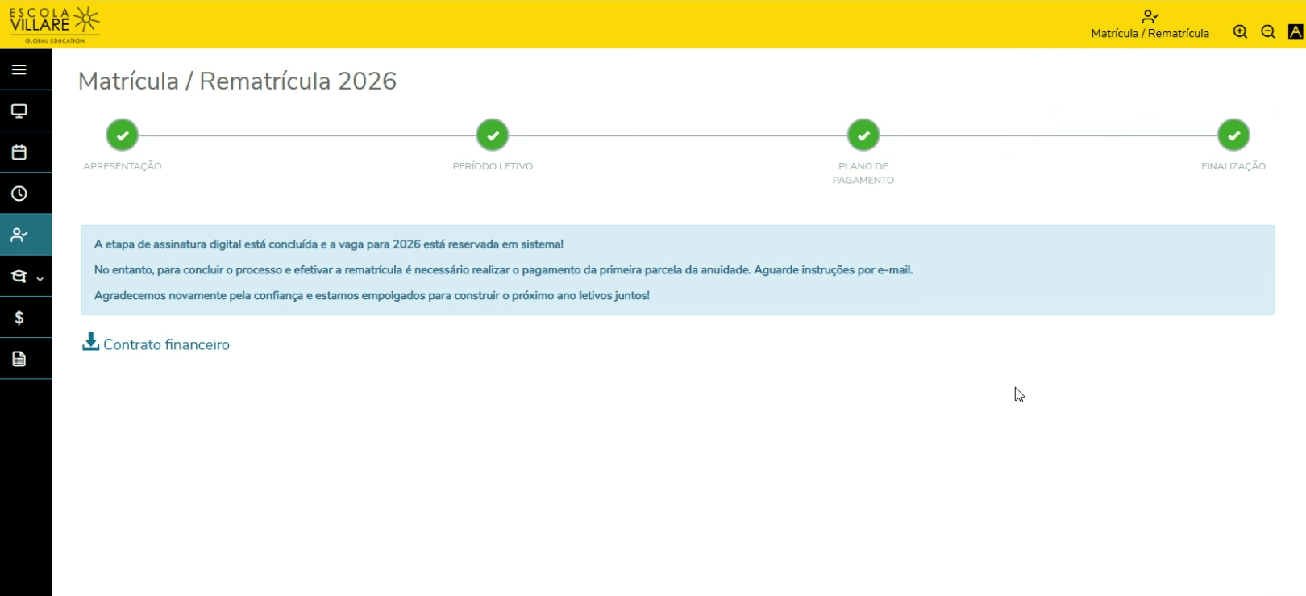Click the Escola Villare logo
1306x596 pixels.
[x=54, y=24]
